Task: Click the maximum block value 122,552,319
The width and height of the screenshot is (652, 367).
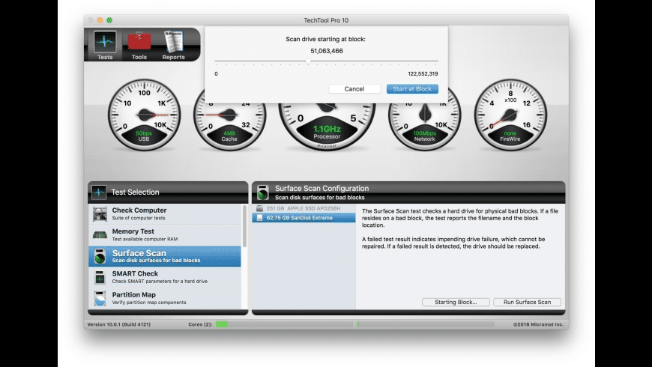Action: [x=423, y=73]
